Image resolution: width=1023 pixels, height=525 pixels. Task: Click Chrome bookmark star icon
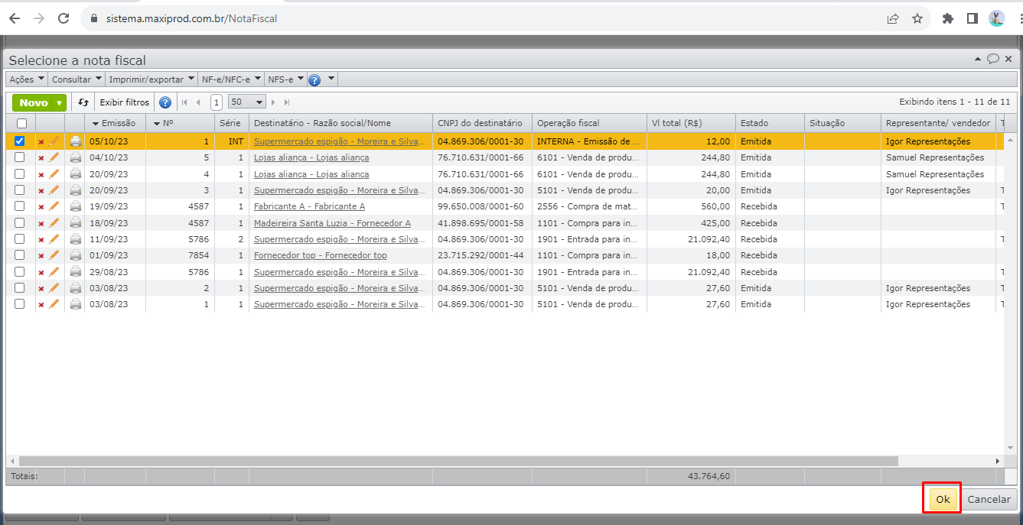(x=917, y=18)
